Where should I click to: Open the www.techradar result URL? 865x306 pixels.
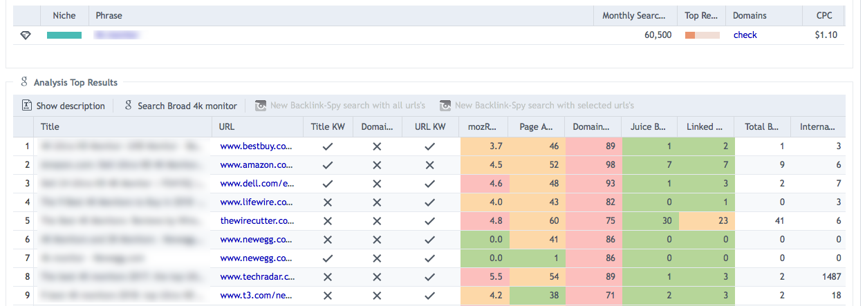point(257,276)
